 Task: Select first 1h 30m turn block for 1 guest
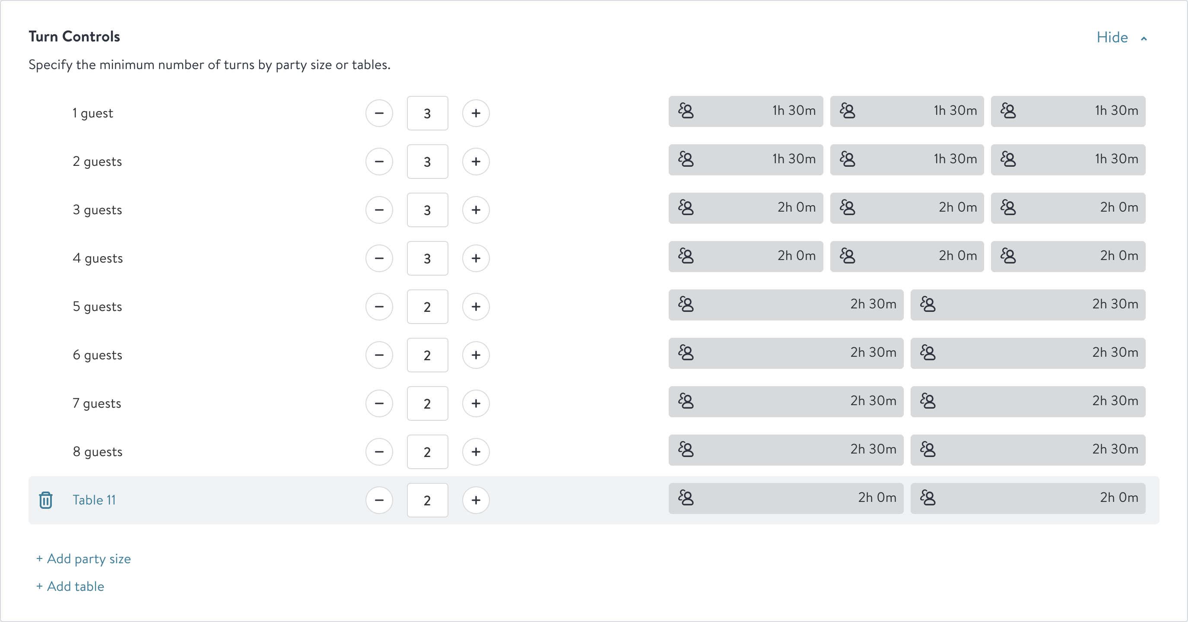click(x=746, y=111)
